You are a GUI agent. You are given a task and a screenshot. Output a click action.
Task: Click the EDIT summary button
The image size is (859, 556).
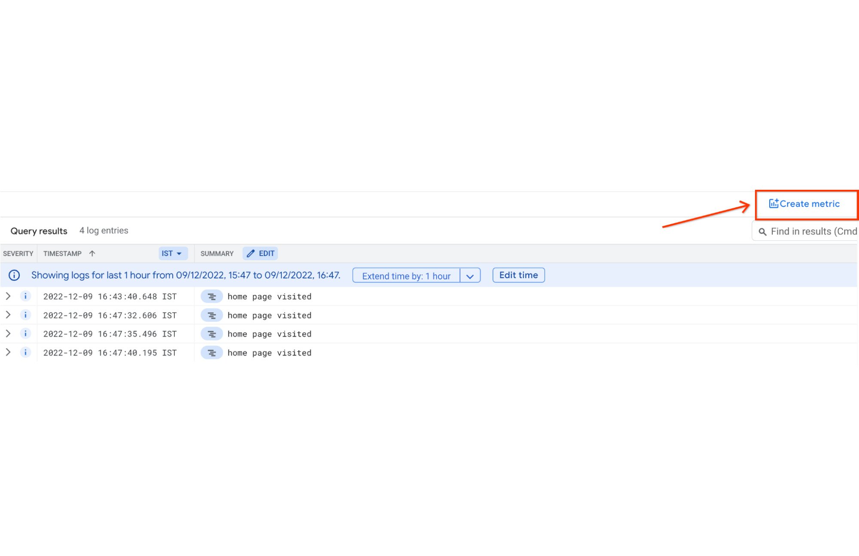[260, 253]
